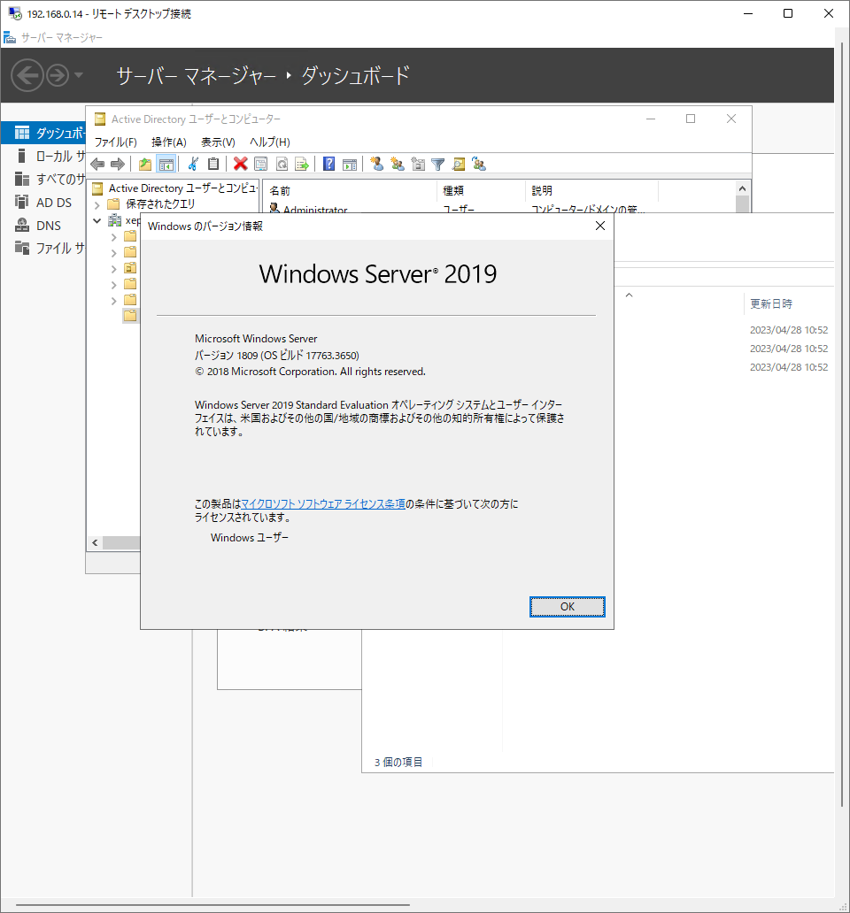This screenshot has height=913, width=850.
Task: Click the サーバー マネージャー title bar icon
Action: click(x=10, y=38)
